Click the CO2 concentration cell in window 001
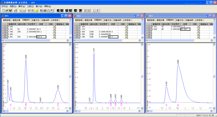The width and height of the screenshot is (217, 117). coord(41,37)
